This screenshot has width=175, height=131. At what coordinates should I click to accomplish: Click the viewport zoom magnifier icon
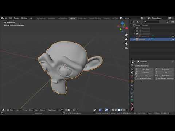127,35
